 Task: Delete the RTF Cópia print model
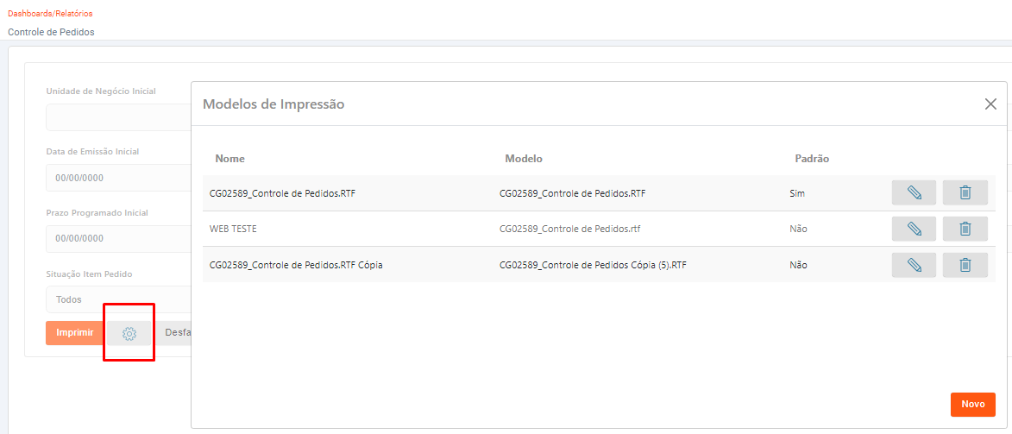pos(965,265)
